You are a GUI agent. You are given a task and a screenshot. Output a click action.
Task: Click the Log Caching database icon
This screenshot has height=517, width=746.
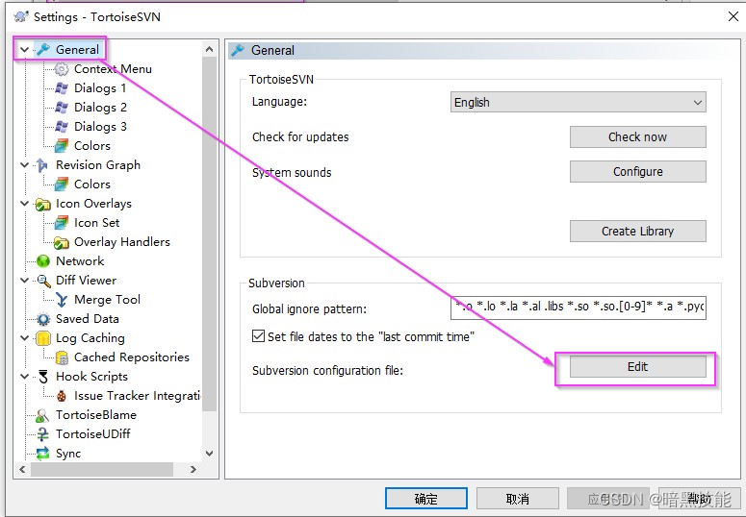[x=43, y=338]
